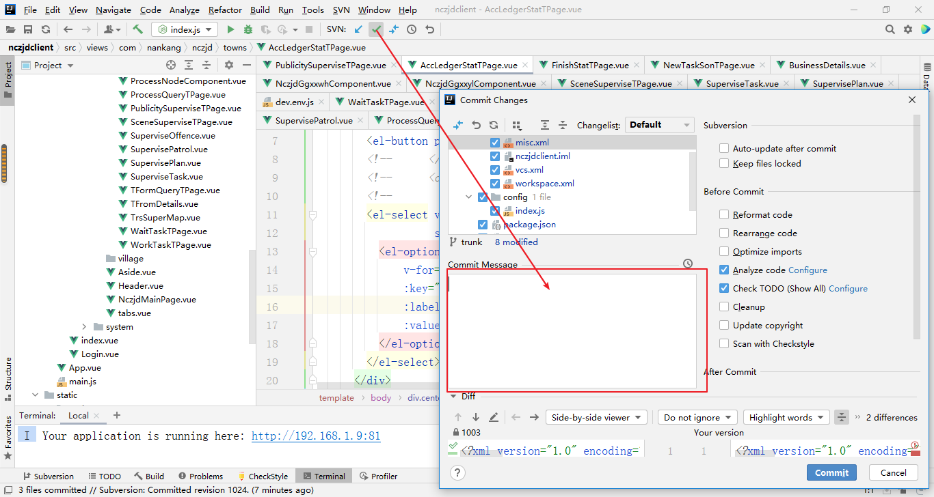Open Do not ignore dropdown
This screenshot has height=497, width=934.
pyautogui.click(x=697, y=417)
